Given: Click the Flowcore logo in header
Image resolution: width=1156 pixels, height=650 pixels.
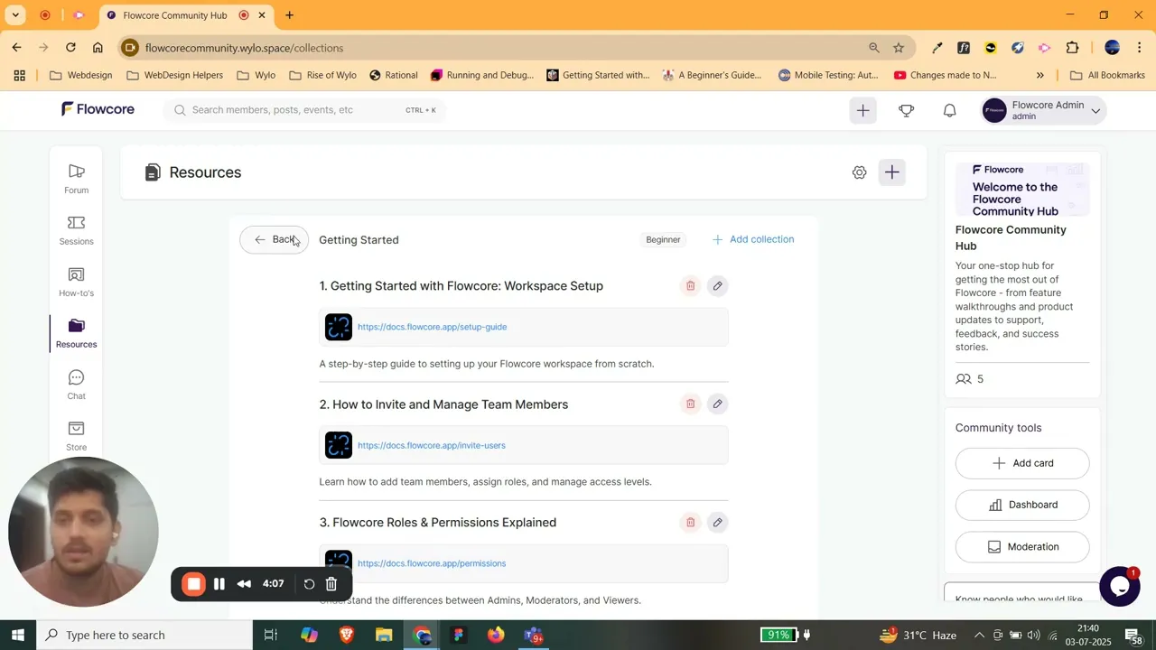Looking at the screenshot, I should [x=98, y=109].
